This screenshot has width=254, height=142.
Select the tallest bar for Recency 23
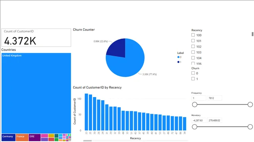87,112
